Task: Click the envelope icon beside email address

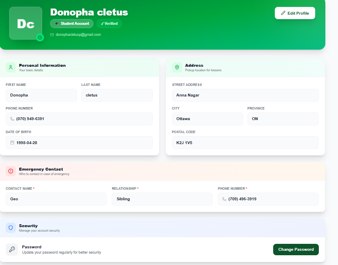Action: (x=52, y=35)
